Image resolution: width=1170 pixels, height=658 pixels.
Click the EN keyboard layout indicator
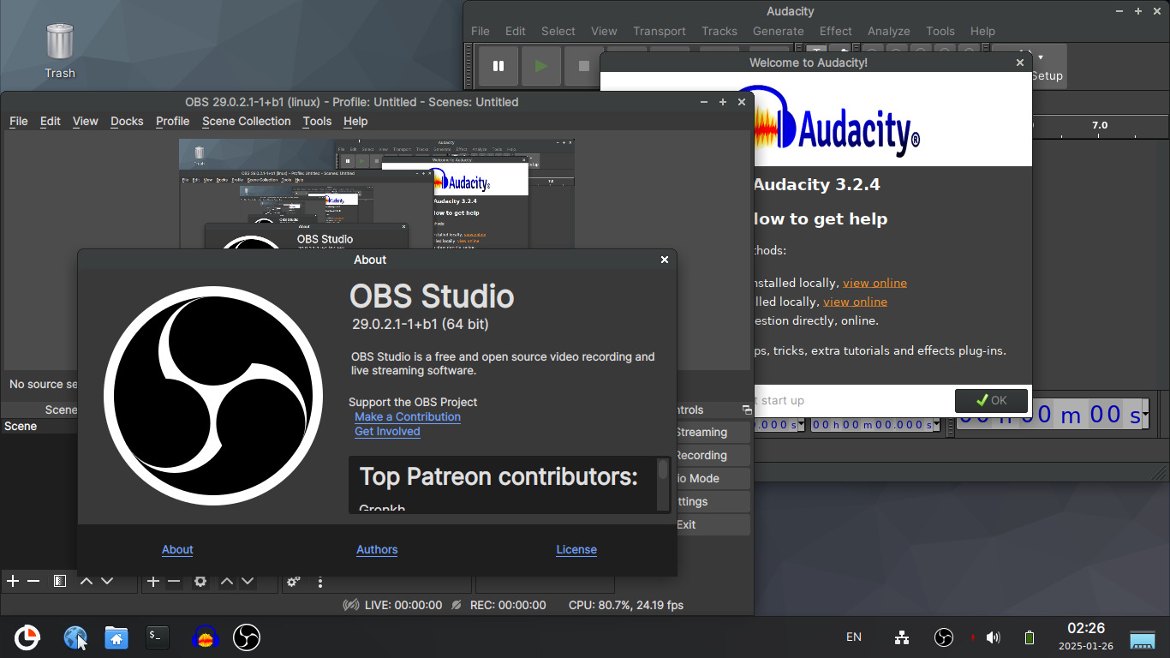tap(854, 637)
